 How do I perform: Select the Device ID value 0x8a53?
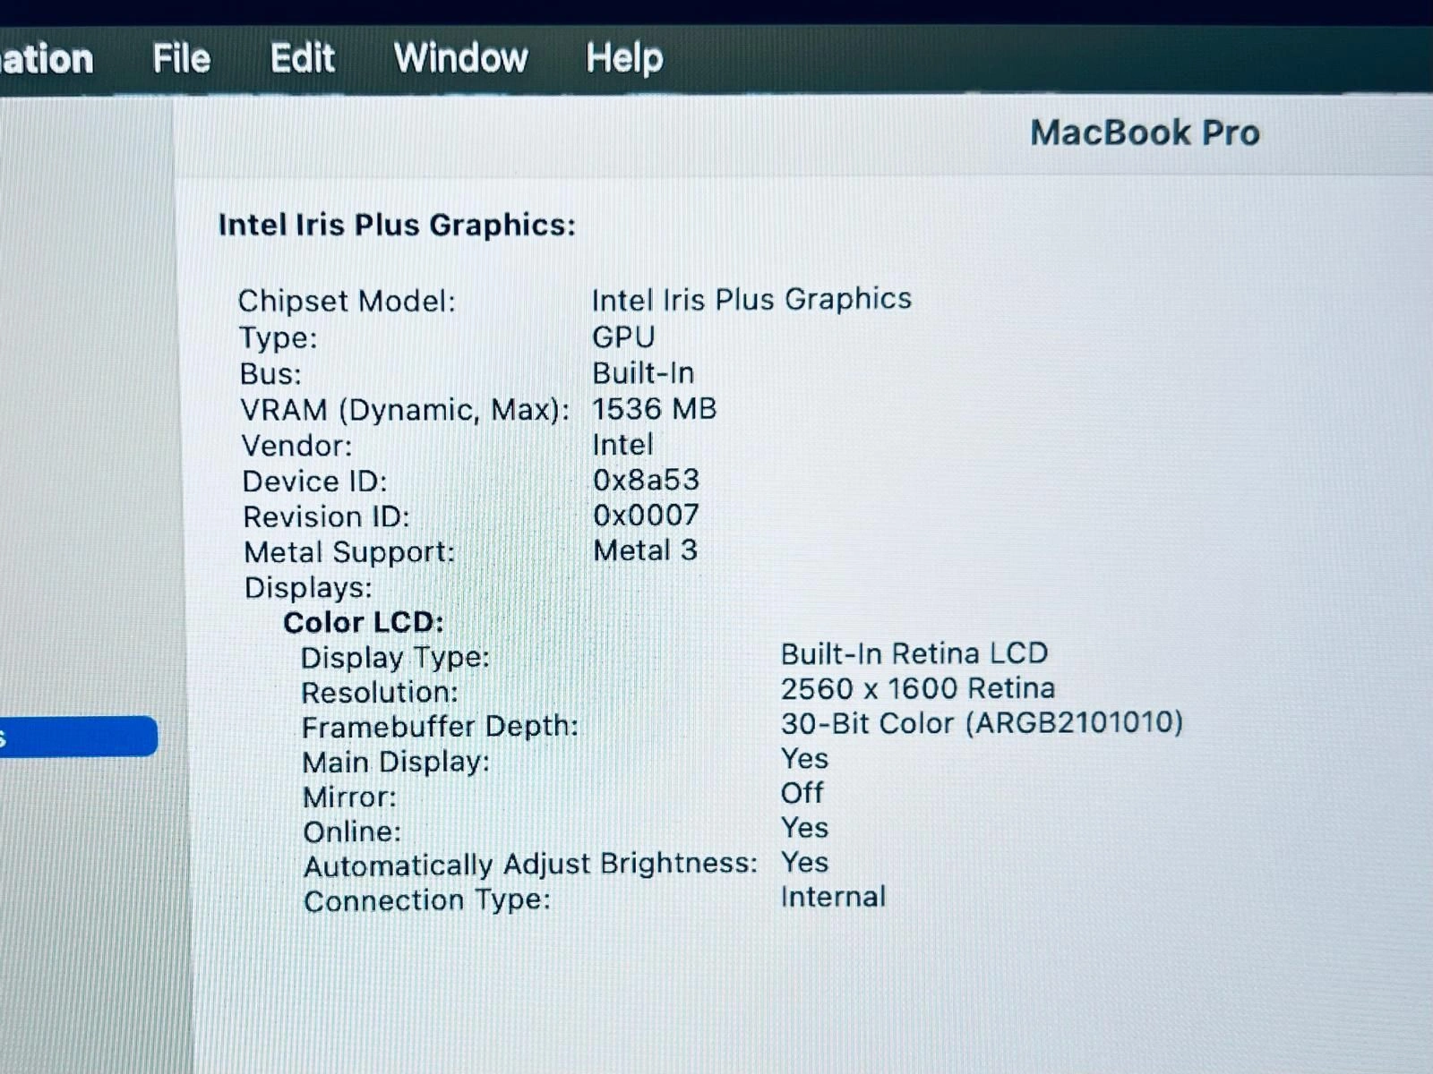pyautogui.click(x=646, y=480)
